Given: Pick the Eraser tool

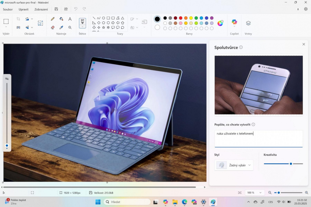Looking at the screenshot, I should point(53,27).
